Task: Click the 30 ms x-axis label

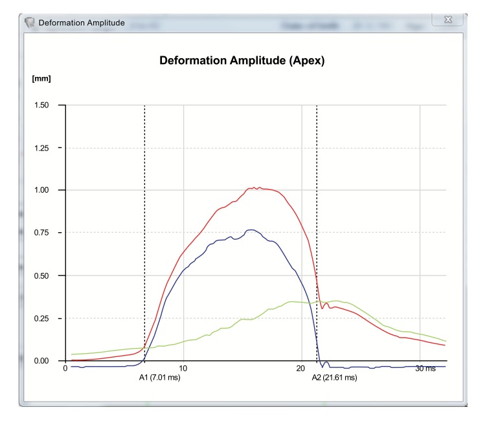Action: pos(426,369)
